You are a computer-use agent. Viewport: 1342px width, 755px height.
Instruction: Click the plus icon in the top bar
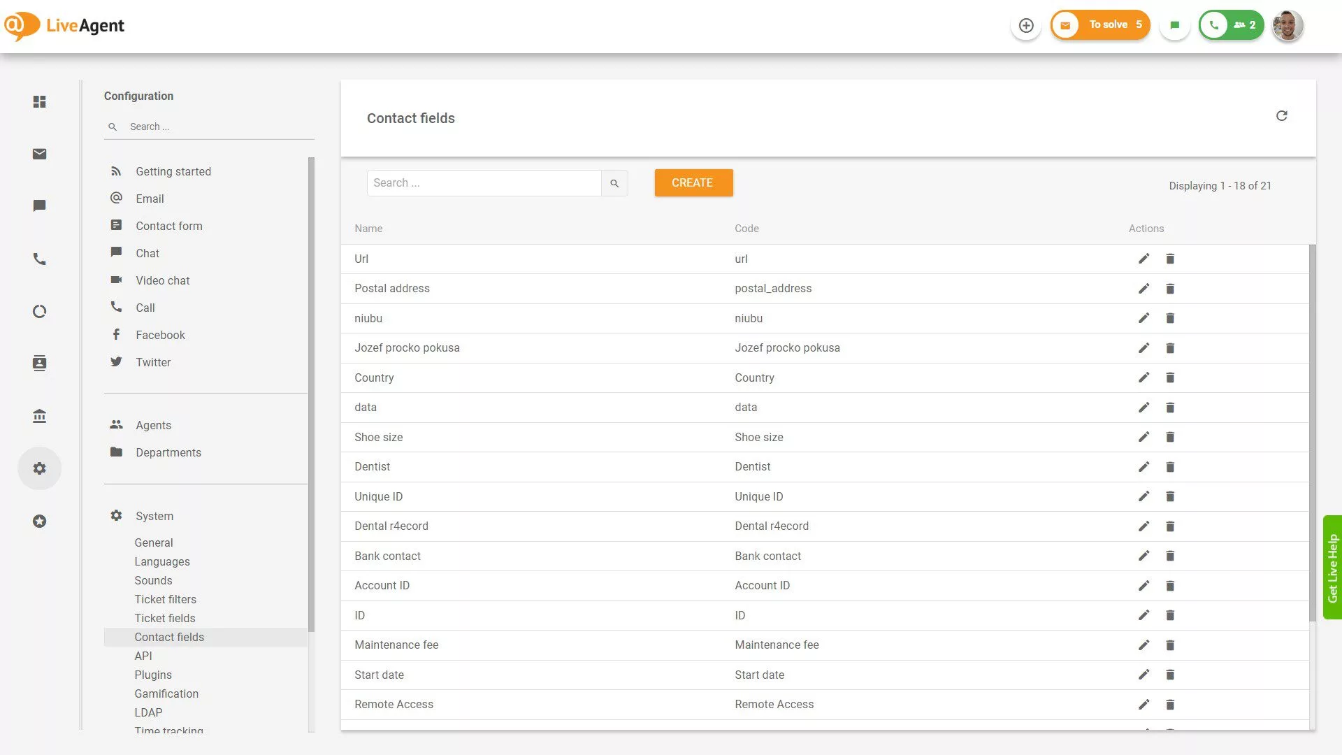[x=1025, y=24]
